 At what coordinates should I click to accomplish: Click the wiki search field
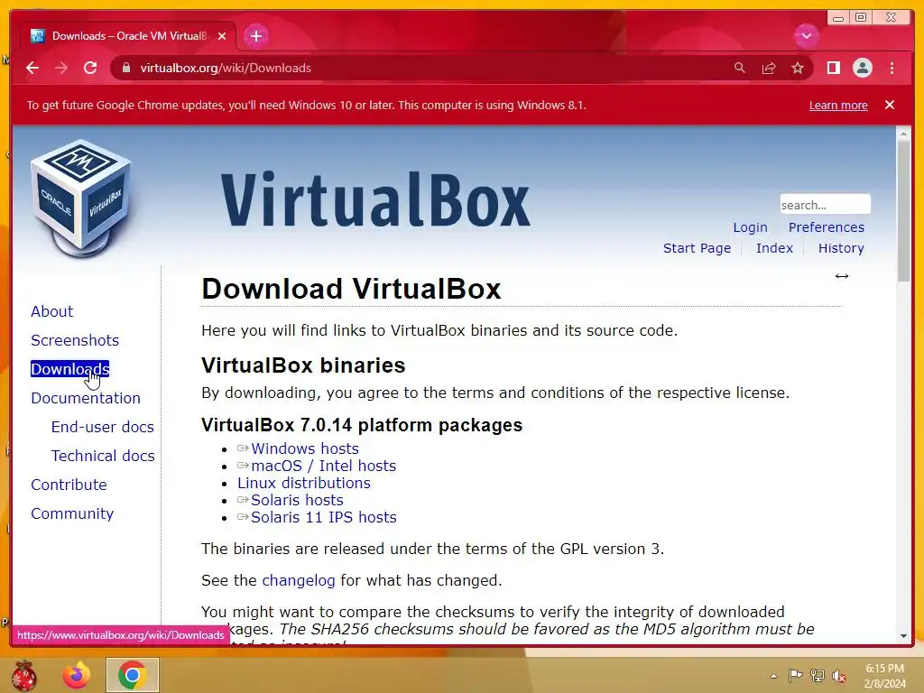click(x=825, y=205)
